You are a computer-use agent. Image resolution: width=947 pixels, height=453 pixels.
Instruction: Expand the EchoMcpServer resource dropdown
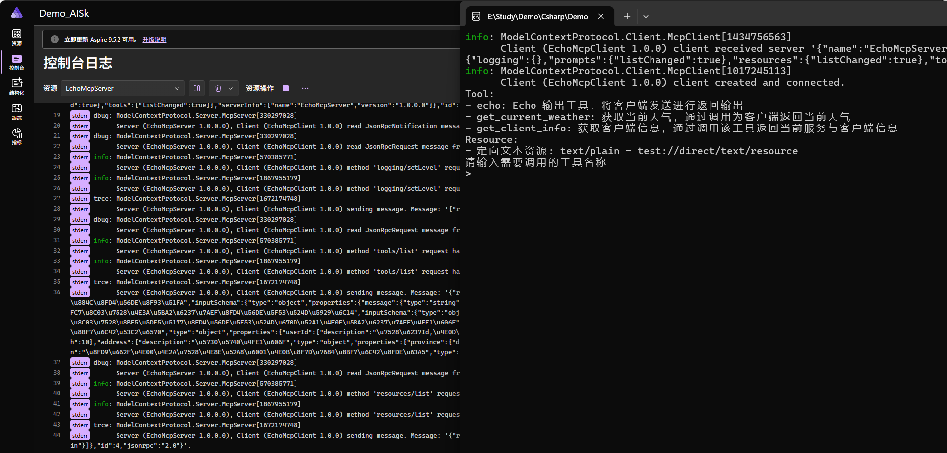click(123, 88)
